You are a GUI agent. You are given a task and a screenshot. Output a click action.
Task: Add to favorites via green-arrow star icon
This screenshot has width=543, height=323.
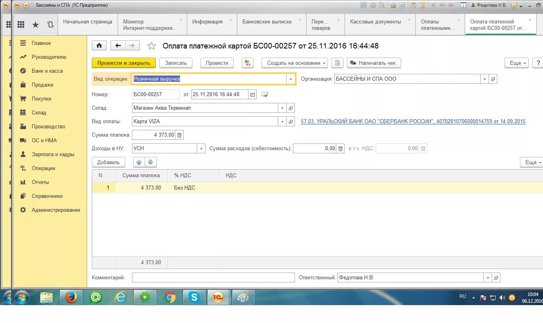click(x=393, y=5)
